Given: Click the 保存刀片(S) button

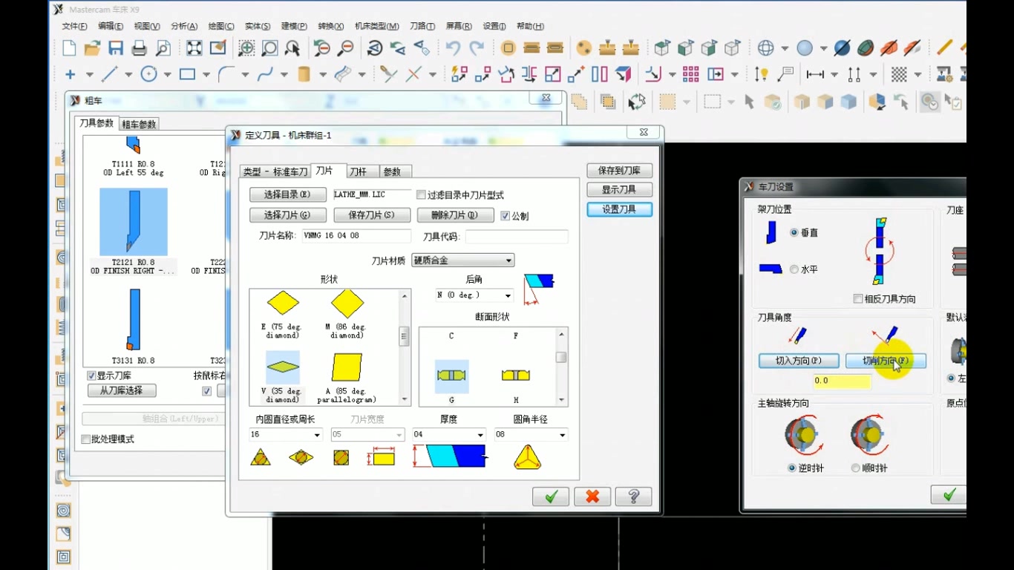Looking at the screenshot, I should [370, 215].
